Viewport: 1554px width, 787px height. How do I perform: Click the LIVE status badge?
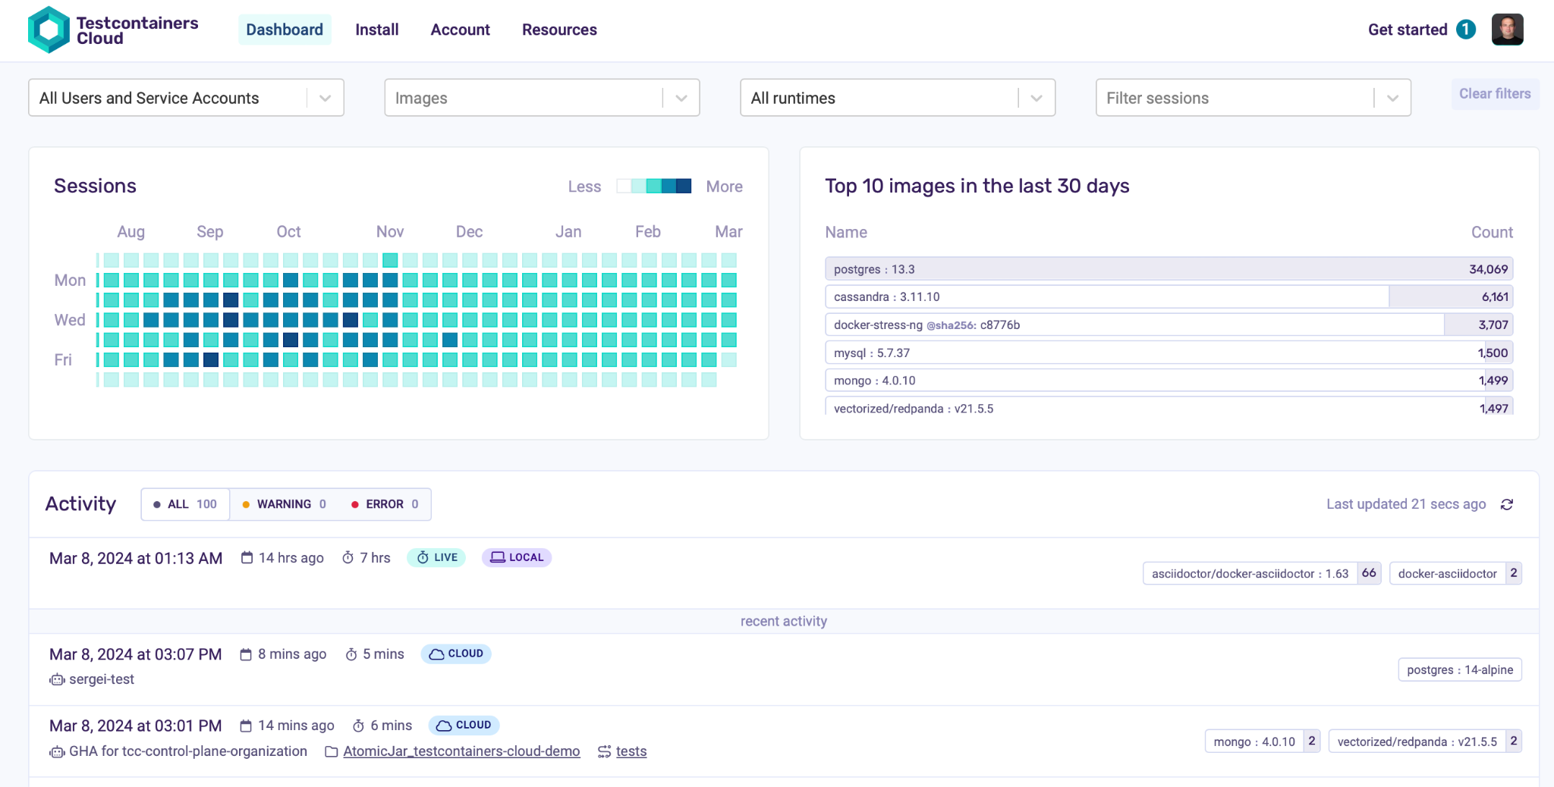(437, 558)
